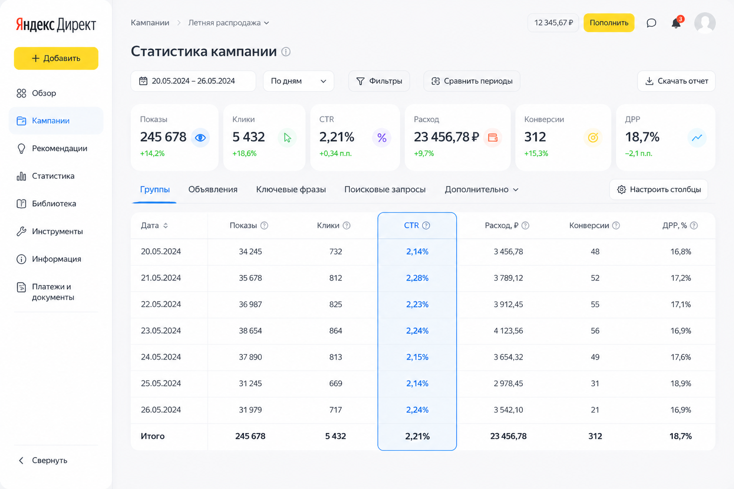Open notifications bell with badge
Viewport: 734px width, 489px height.
[x=676, y=23]
